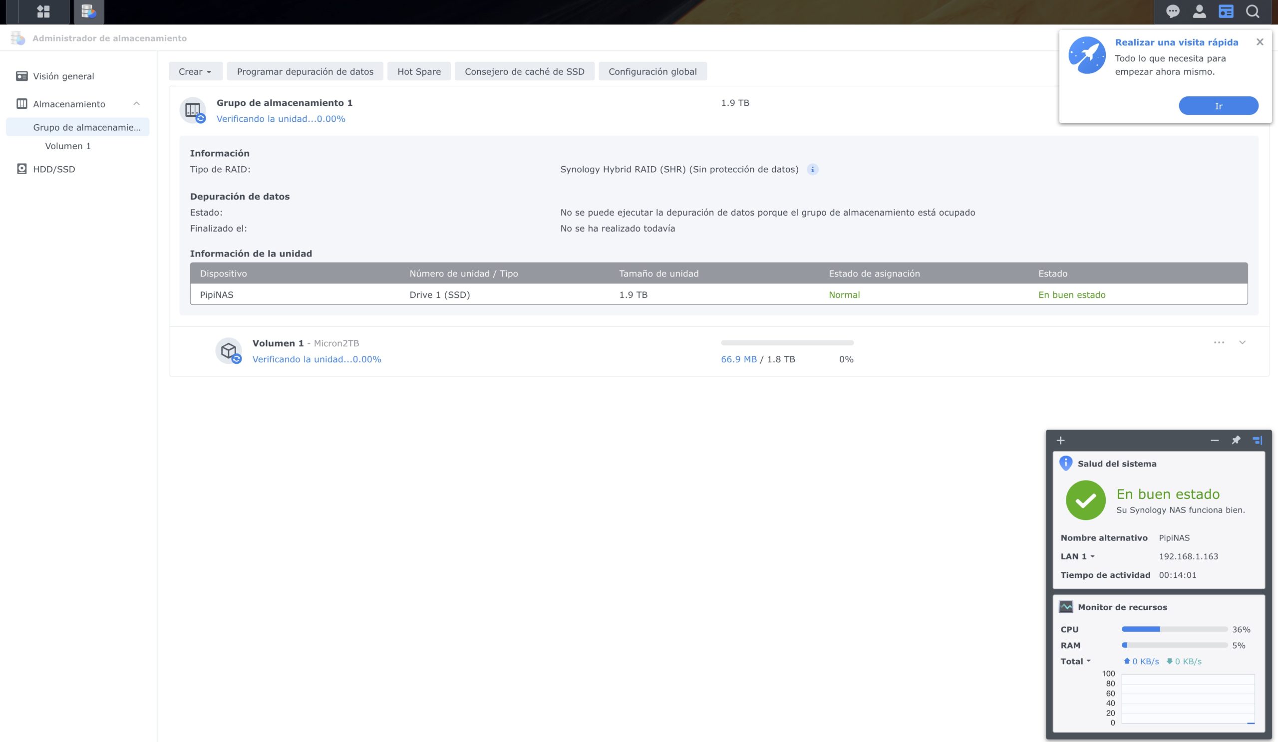Click the Storage Manager taskbar icon
The width and height of the screenshot is (1278, 742).
point(89,11)
